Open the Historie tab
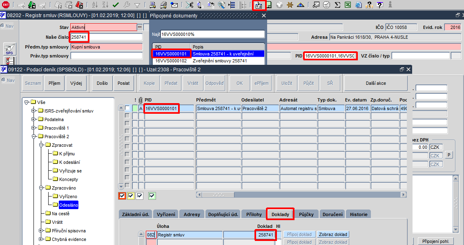The height and width of the screenshot is (245, 464). coord(358,214)
